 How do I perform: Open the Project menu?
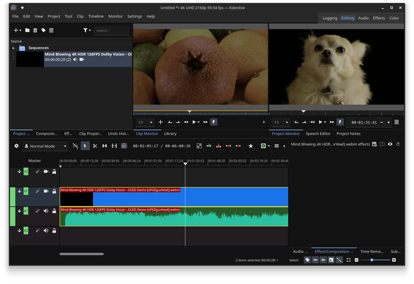[54, 17]
